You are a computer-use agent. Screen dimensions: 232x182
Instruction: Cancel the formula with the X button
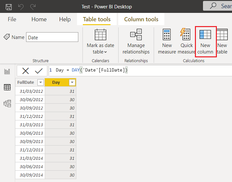pyautogui.click(x=25, y=71)
